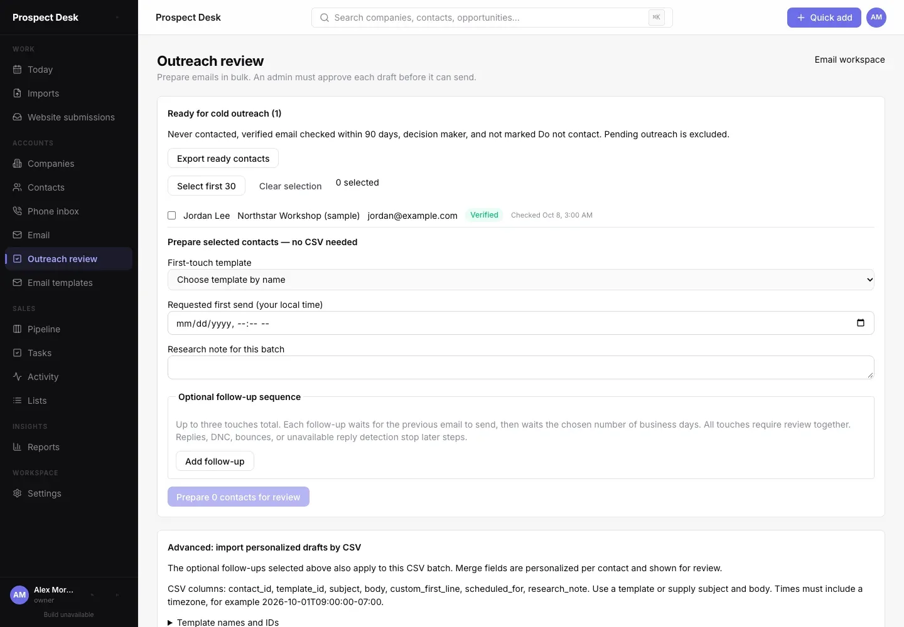Image resolution: width=904 pixels, height=627 pixels.
Task: Click the Build unavailable text
Action: point(69,614)
